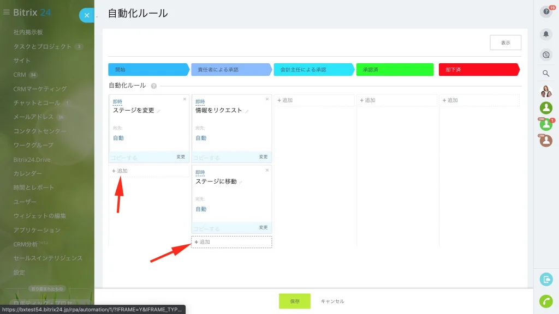Click the キャンセル link

(x=332, y=301)
